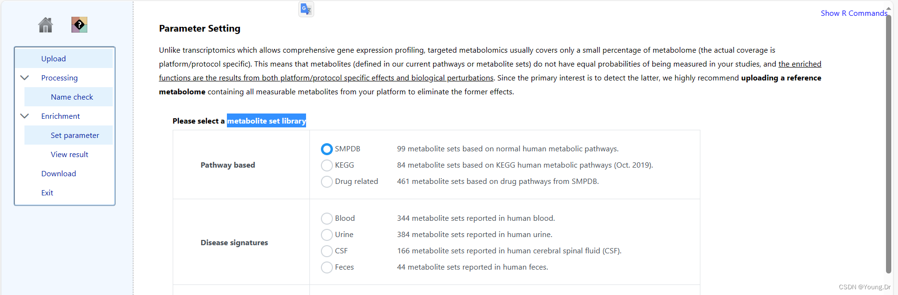Click Exit in the navigation menu
The image size is (898, 295).
pyautogui.click(x=47, y=193)
